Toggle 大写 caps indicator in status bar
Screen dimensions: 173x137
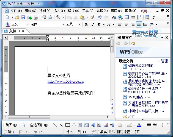click(x=95, y=132)
